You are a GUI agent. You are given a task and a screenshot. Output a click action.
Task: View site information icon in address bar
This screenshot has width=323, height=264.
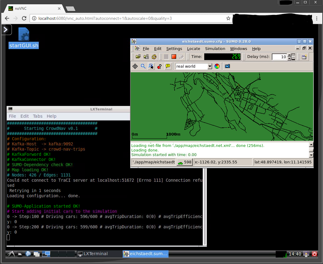click(34, 18)
